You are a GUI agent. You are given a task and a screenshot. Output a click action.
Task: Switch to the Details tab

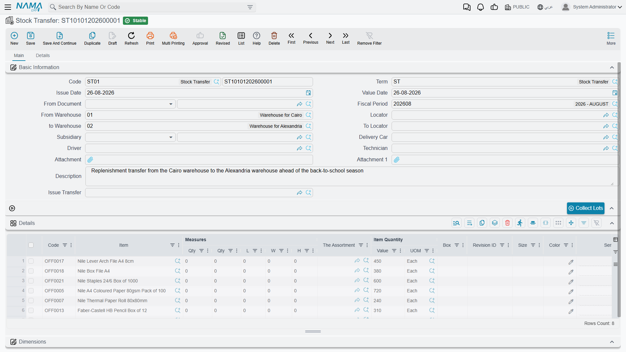pyautogui.click(x=43, y=55)
